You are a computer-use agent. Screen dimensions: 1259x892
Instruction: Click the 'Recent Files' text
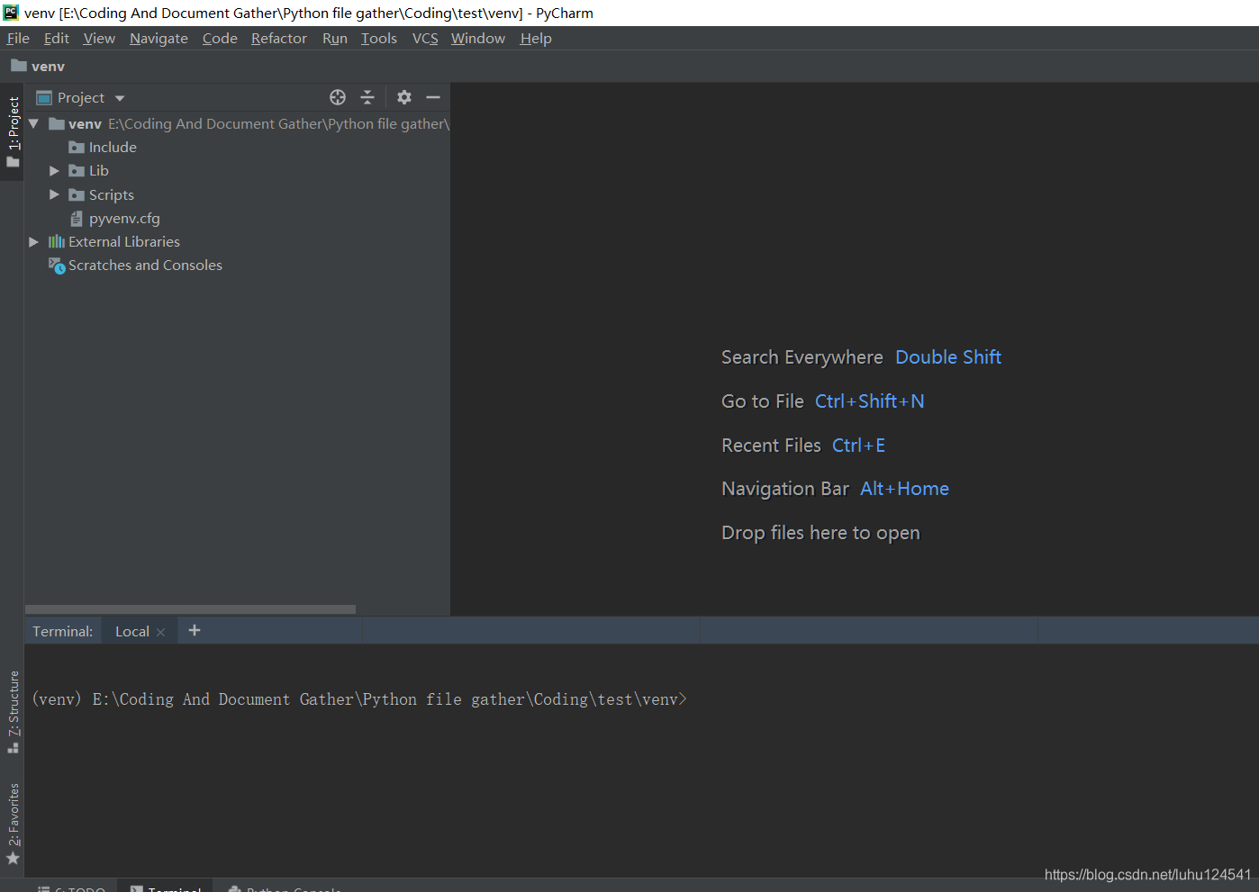772,446
